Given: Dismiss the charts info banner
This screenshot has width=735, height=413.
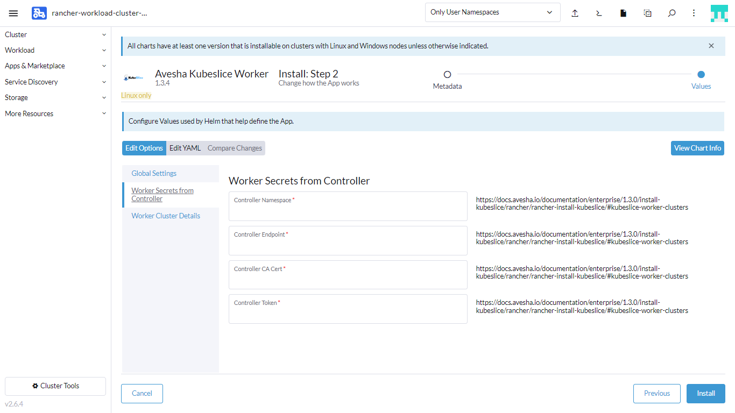Looking at the screenshot, I should point(711,46).
